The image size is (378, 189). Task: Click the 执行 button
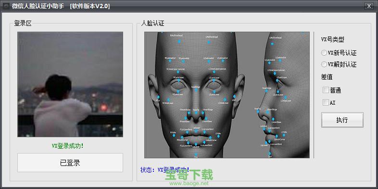click(342, 120)
